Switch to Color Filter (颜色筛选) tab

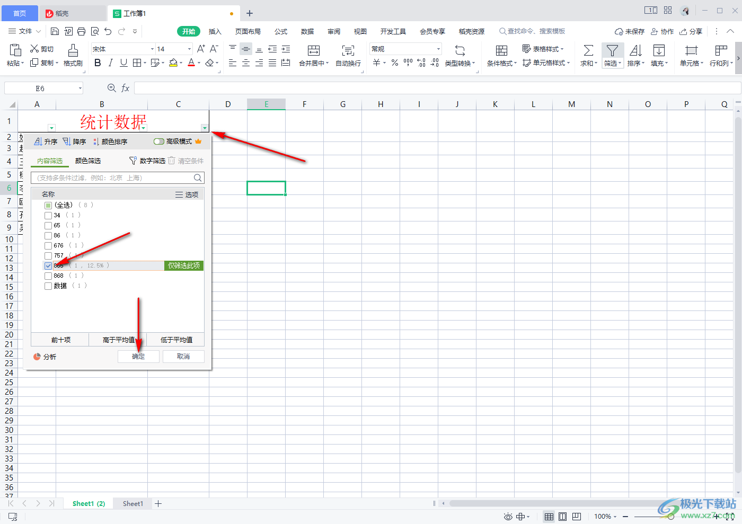pyautogui.click(x=88, y=161)
